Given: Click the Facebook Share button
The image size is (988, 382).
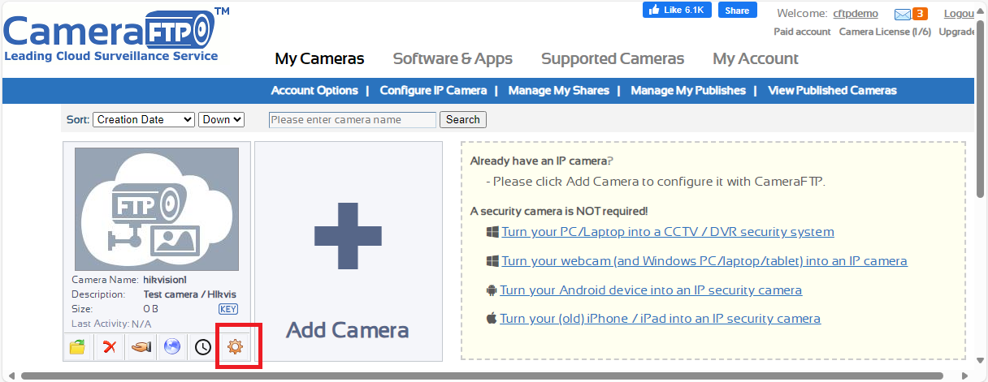Looking at the screenshot, I should click(737, 10).
